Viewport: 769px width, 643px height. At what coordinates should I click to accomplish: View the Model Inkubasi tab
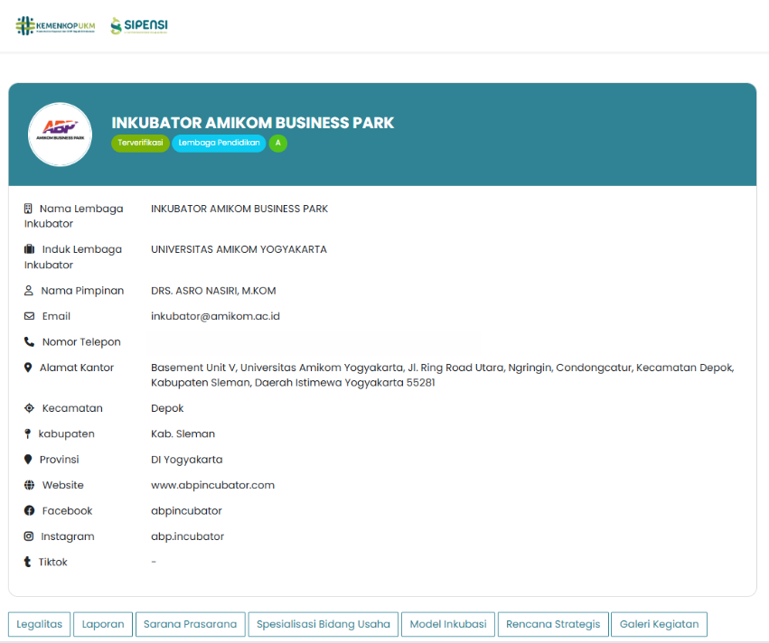tap(448, 624)
